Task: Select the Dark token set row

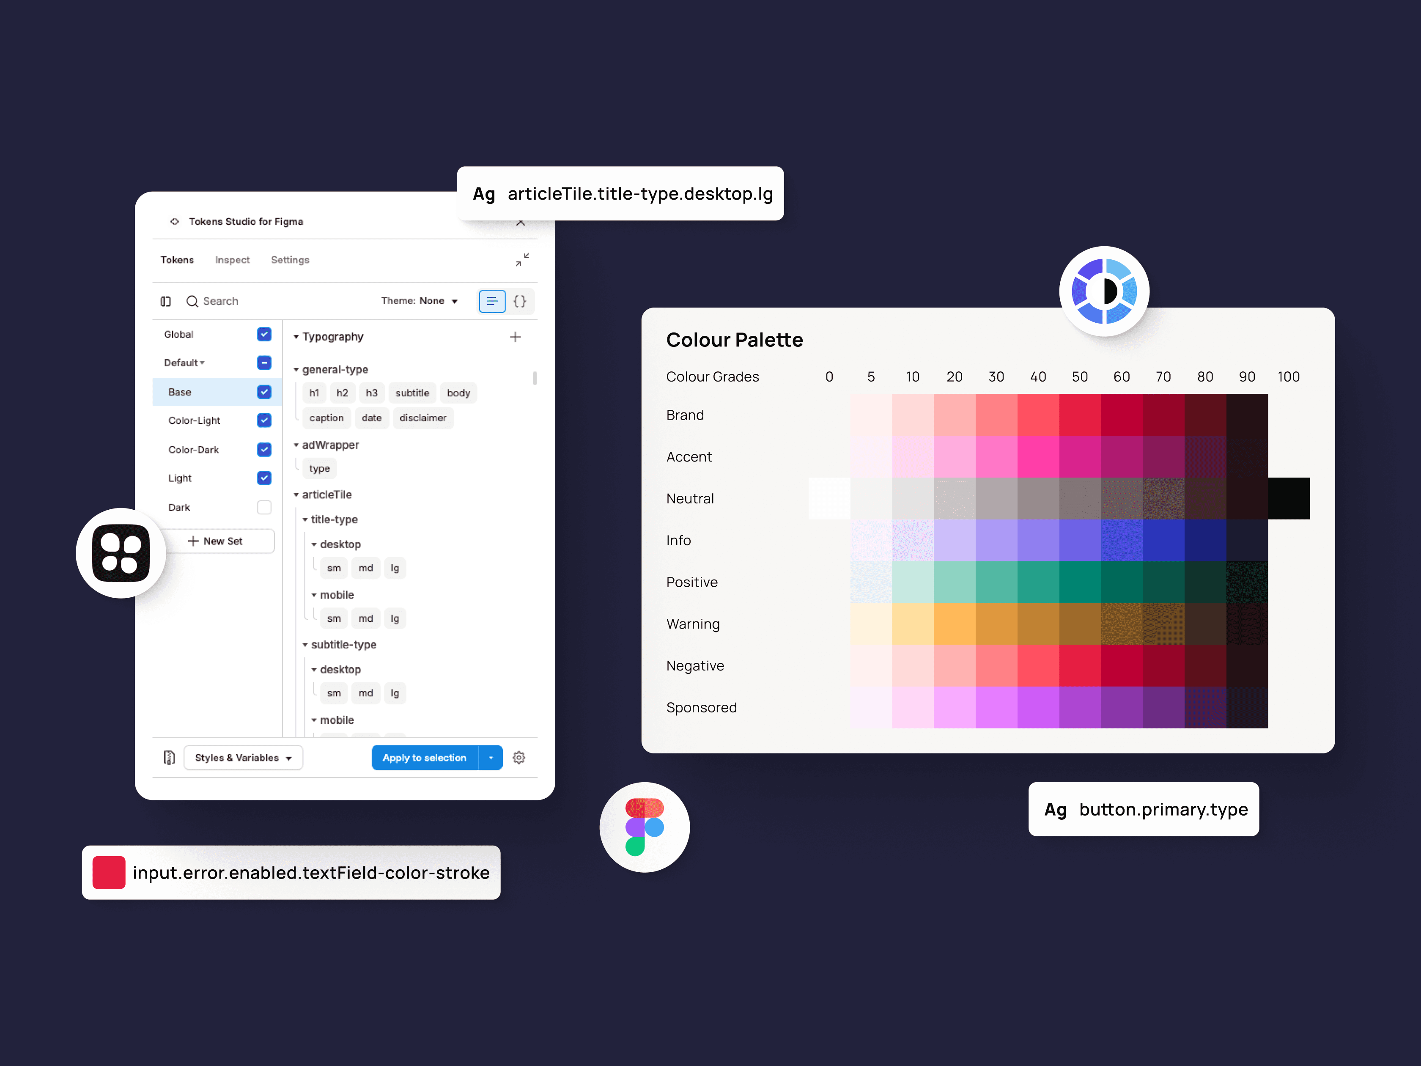Action: point(217,508)
